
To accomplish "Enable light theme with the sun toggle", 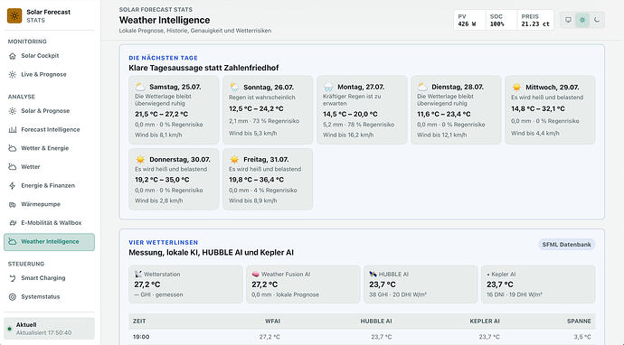I will (x=582, y=20).
